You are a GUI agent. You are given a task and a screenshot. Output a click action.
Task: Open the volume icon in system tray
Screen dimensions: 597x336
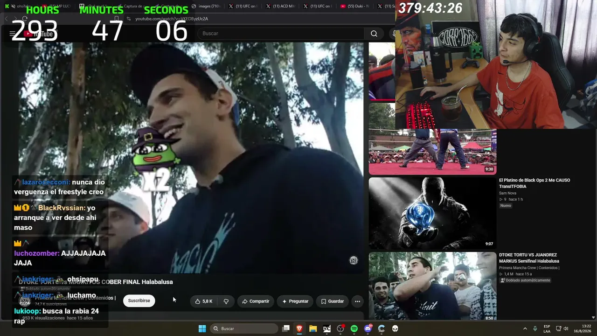[x=566, y=329]
